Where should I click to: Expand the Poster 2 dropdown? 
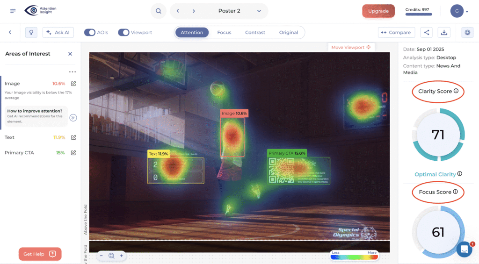click(x=259, y=11)
